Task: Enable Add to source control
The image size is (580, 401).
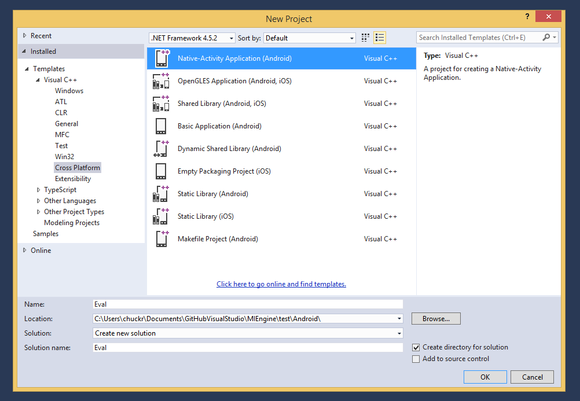Action: [416, 359]
